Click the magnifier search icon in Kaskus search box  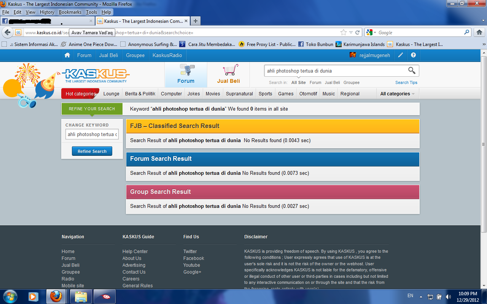(x=412, y=70)
